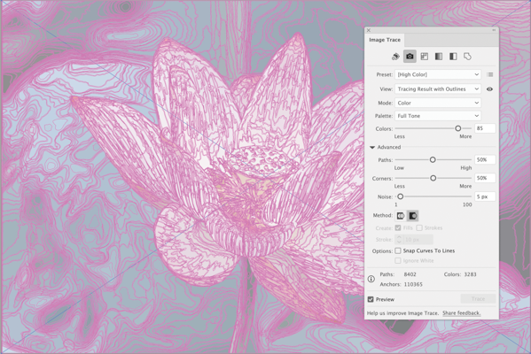Close the Image Trace panel
The image size is (531, 354).
pos(369,30)
